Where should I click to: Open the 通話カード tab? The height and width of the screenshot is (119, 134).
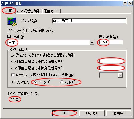coord(51,11)
